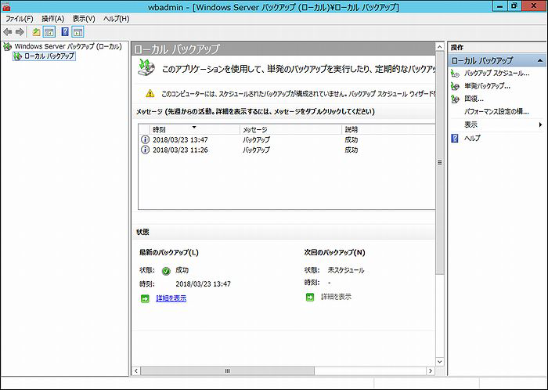Click the 回復 action icon
This screenshot has height=390, width=548.
455,99
